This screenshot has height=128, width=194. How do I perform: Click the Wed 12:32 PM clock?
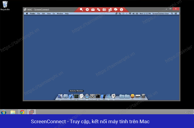(145, 13)
